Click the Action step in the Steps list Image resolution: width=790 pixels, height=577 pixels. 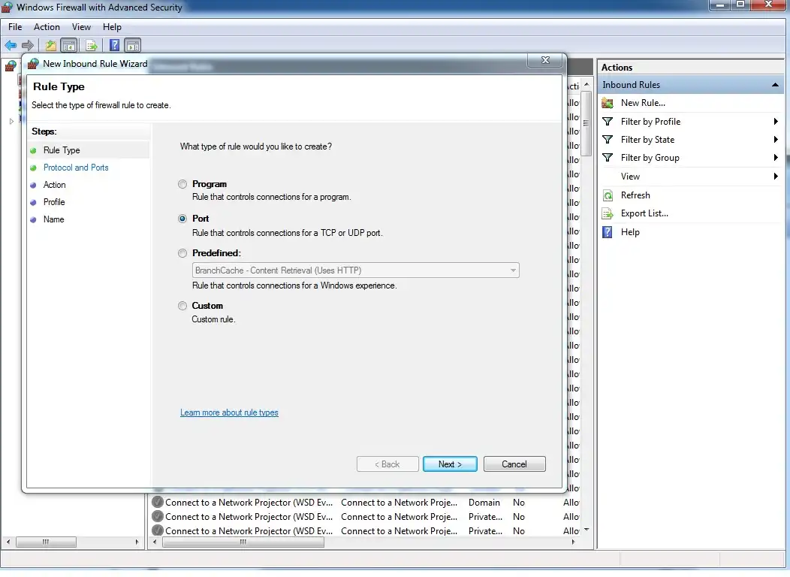click(x=54, y=184)
